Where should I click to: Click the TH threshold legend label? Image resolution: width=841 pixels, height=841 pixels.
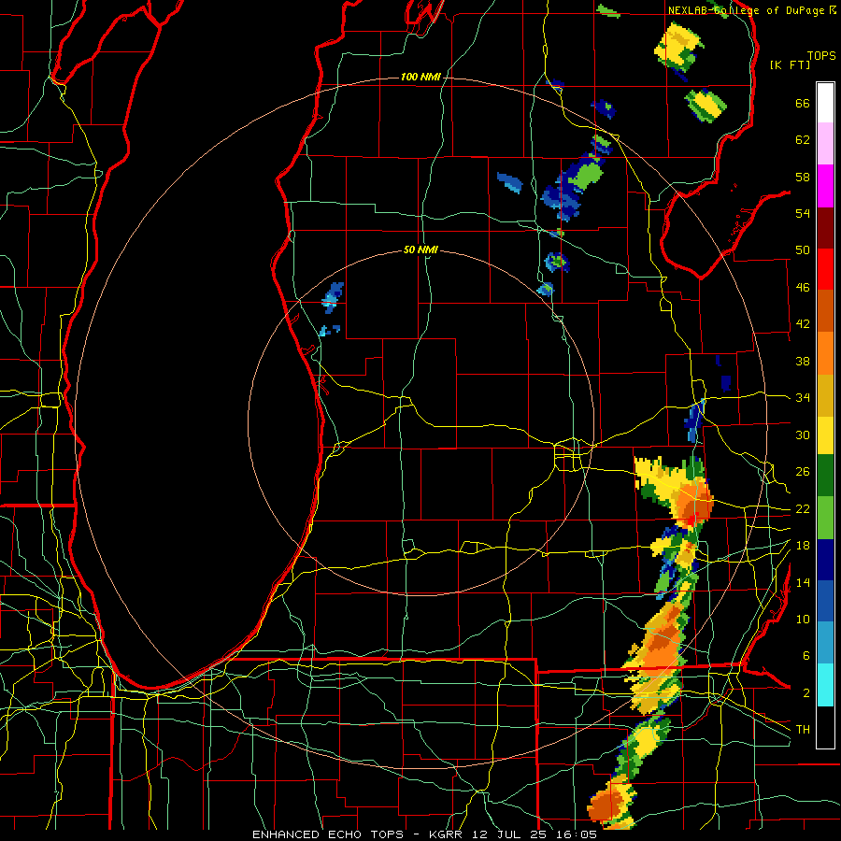tap(803, 730)
